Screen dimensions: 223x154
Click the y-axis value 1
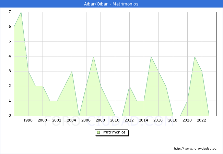[x=10, y=101]
